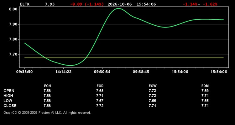Select the last price 7.93 in header
The height and width of the screenshot is (125, 235).
pos(50,4)
